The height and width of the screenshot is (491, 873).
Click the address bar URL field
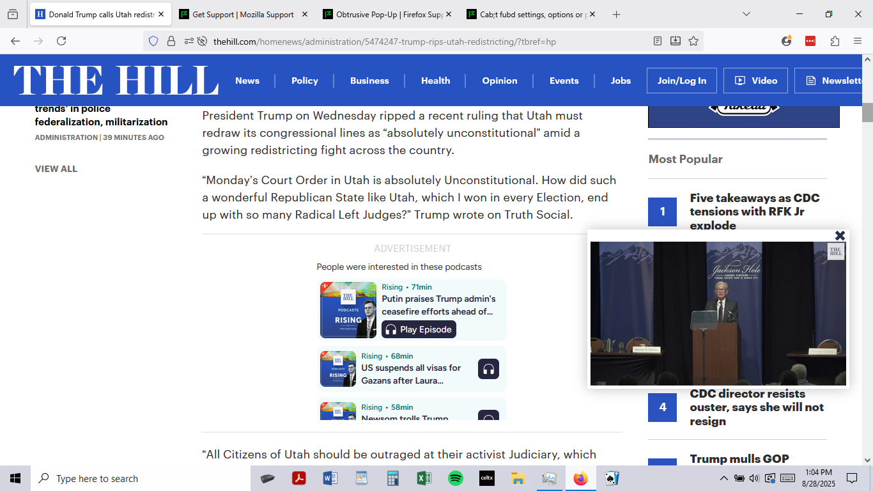(x=423, y=41)
